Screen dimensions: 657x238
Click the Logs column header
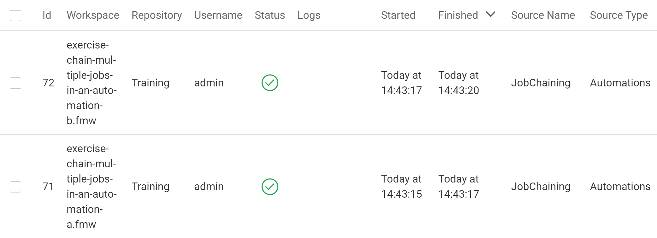(309, 15)
